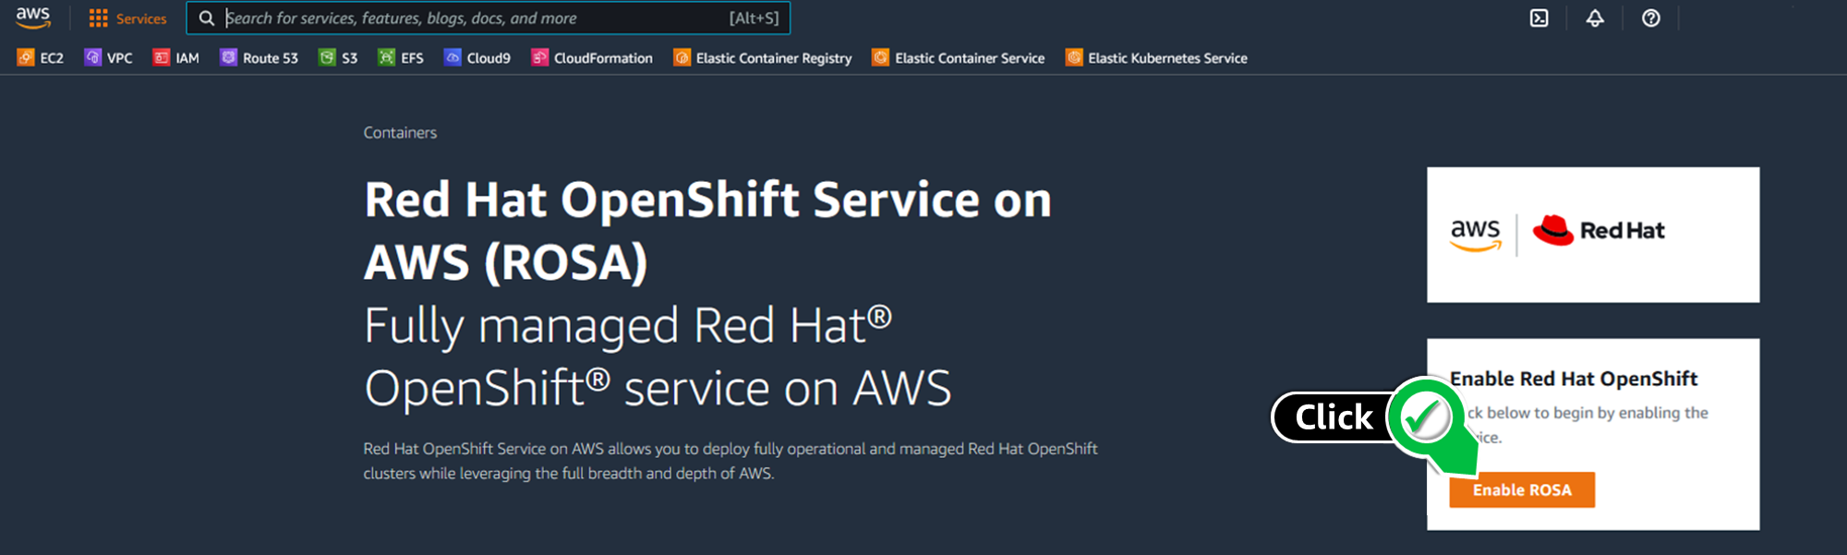Image resolution: width=1847 pixels, height=555 pixels.
Task: Click the Containers breadcrumb link
Action: (399, 132)
